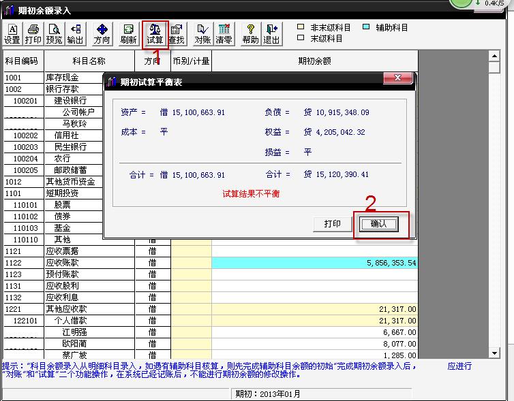This screenshot has width=514, height=401.
Task: Select the 短期投资 row
Action: click(53, 193)
